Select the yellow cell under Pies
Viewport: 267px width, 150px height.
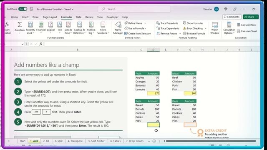(153, 125)
